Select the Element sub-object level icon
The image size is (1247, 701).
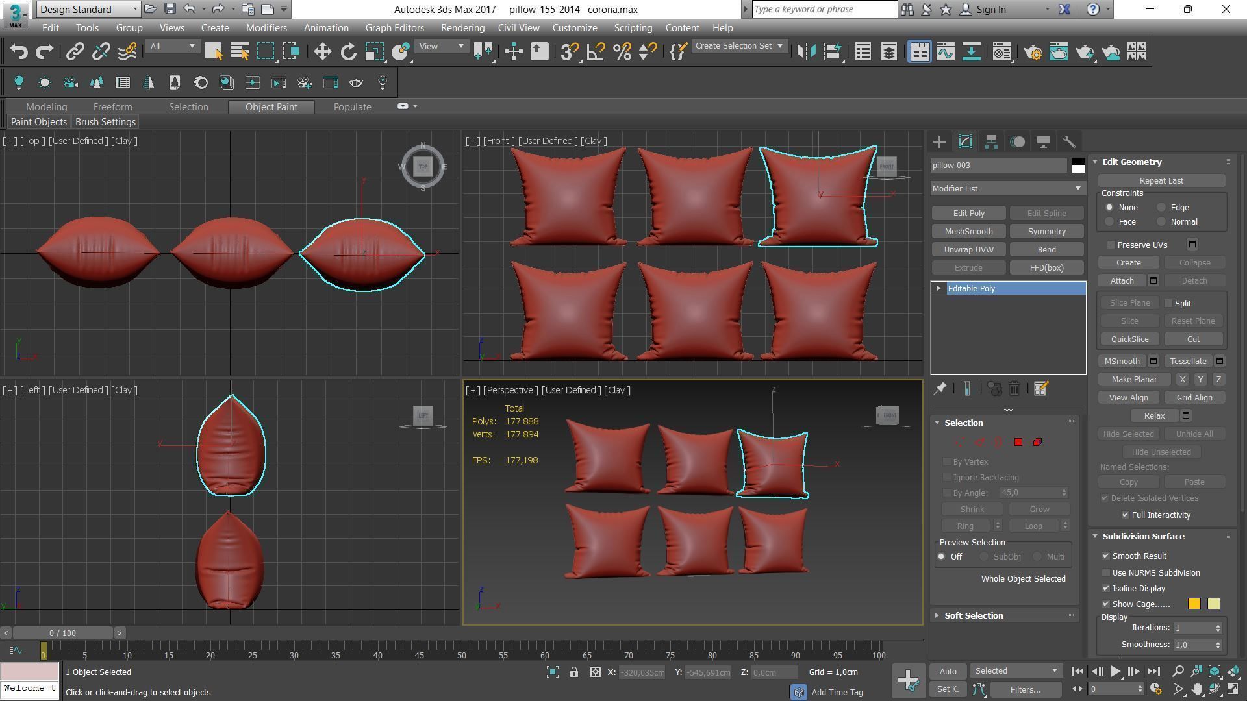1037,442
